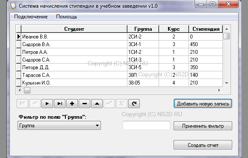This screenshot has height=158, width=248.
Task: Click grid horizontal scrollbar left arrow
Action: 20,90
